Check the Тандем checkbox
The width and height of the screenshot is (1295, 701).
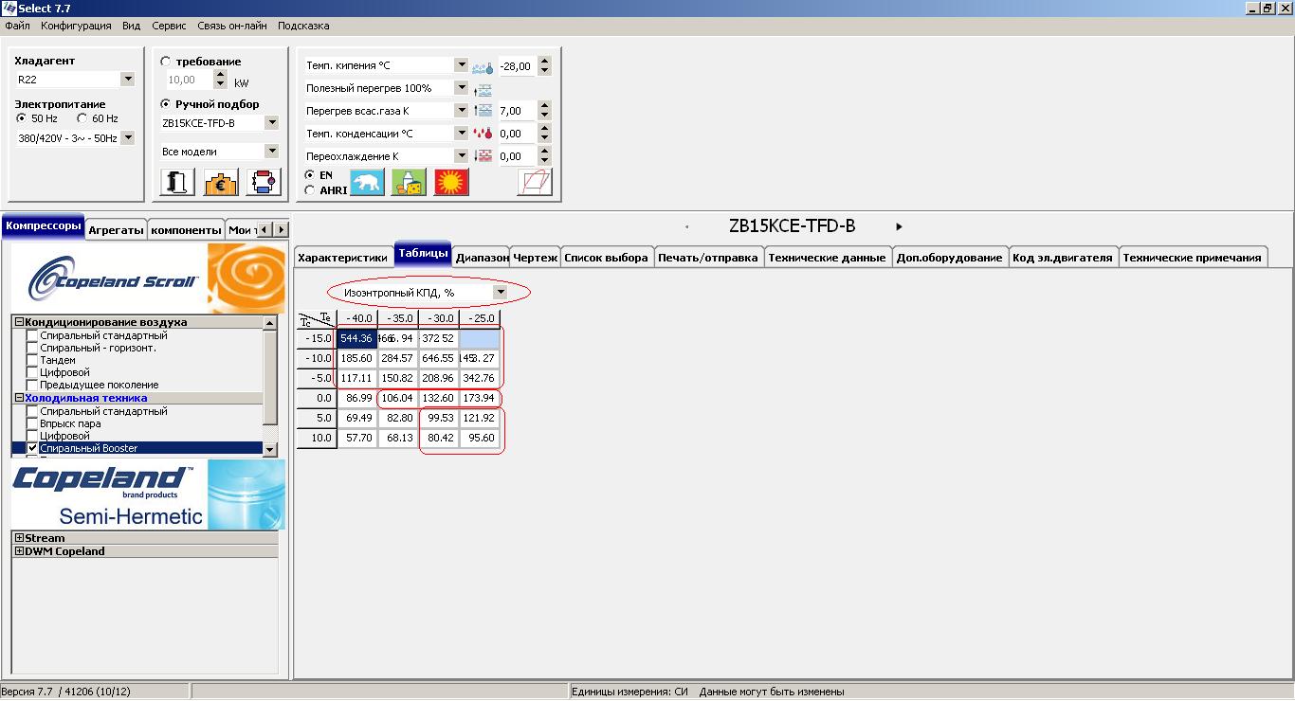[32, 360]
